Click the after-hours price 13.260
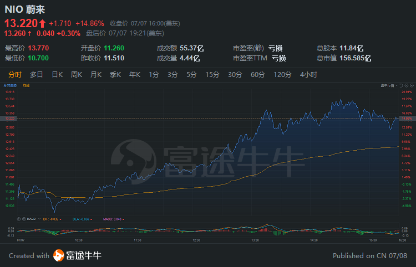This screenshot has width=416, height=267. [15, 33]
